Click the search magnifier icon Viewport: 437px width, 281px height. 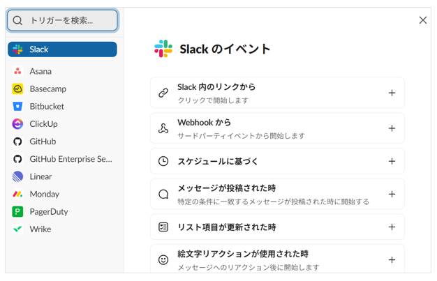click(x=17, y=20)
